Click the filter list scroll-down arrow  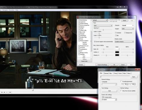91,59
